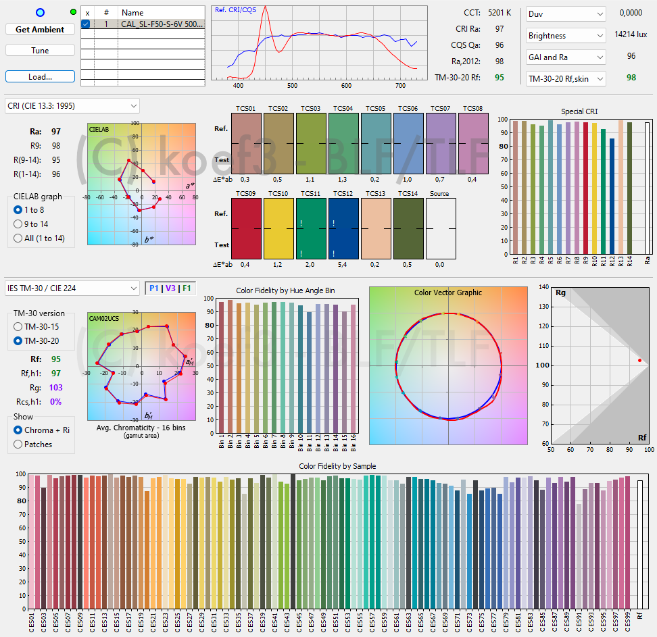The width and height of the screenshot is (657, 637).
Task: Click the TCS09 red color swatch
Action: click(x=245, y=229)
